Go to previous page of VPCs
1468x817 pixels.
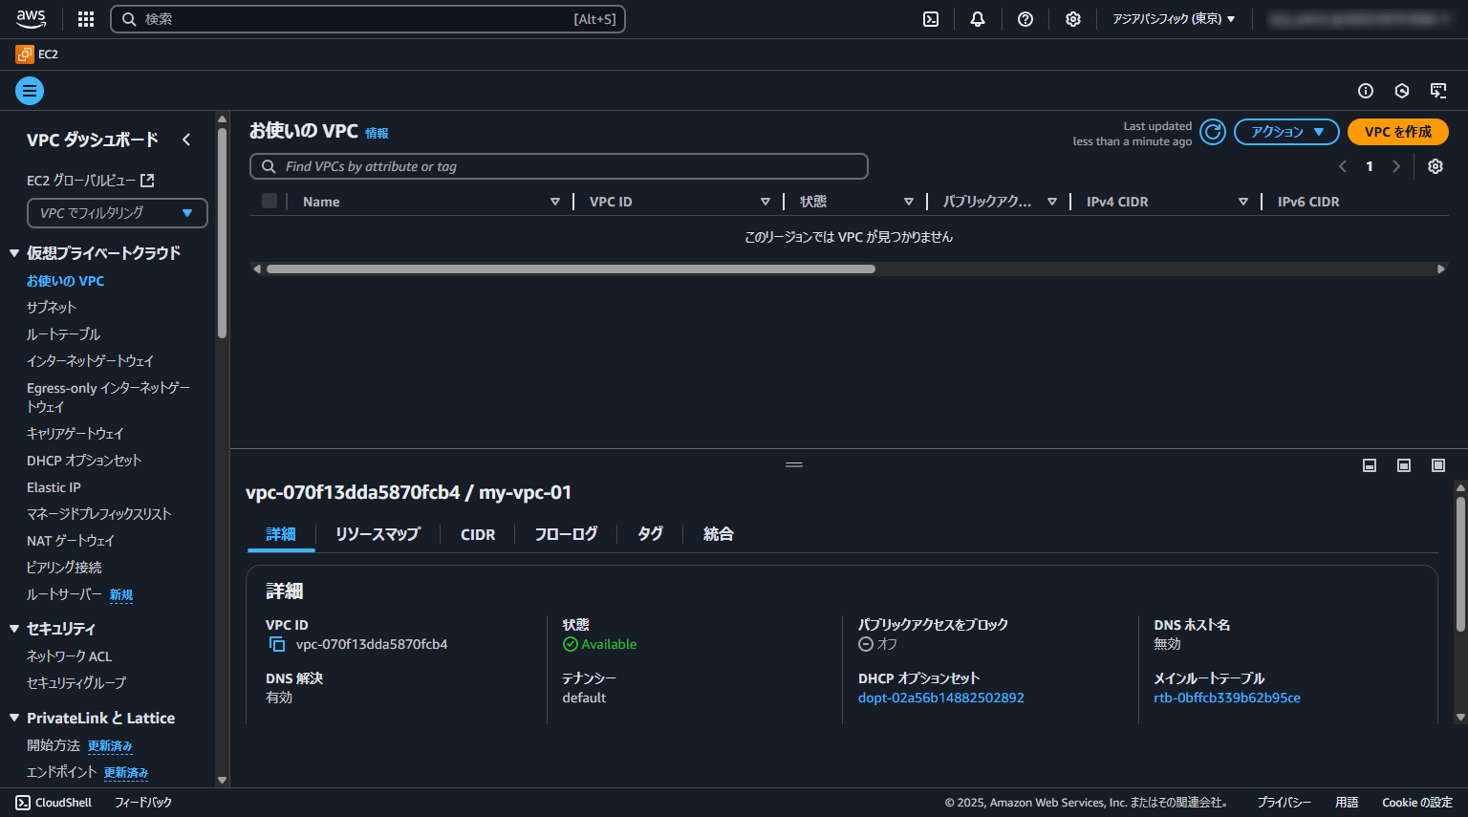(1343, 166)
